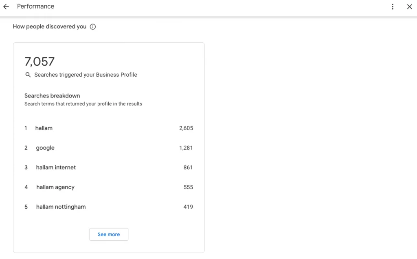Click the 7,057 total searches number
Viewport: 417px width, 259px height.
pos(40,61)
